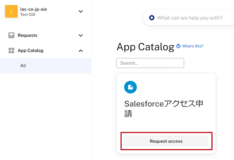Click the Request access button
The height and width of the screenshot is (160, 234).
click(166, 141)
